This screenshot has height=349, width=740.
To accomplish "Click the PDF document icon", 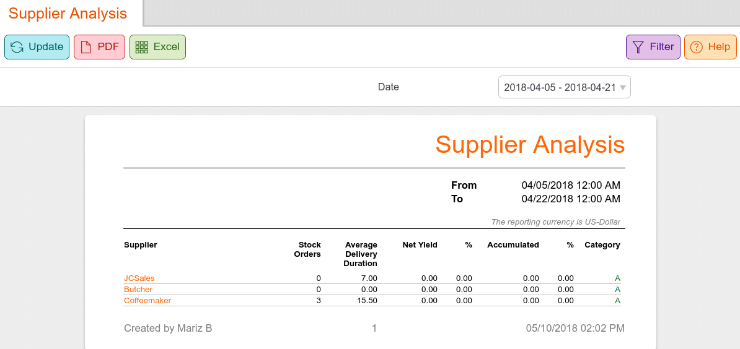I will 86,47.
